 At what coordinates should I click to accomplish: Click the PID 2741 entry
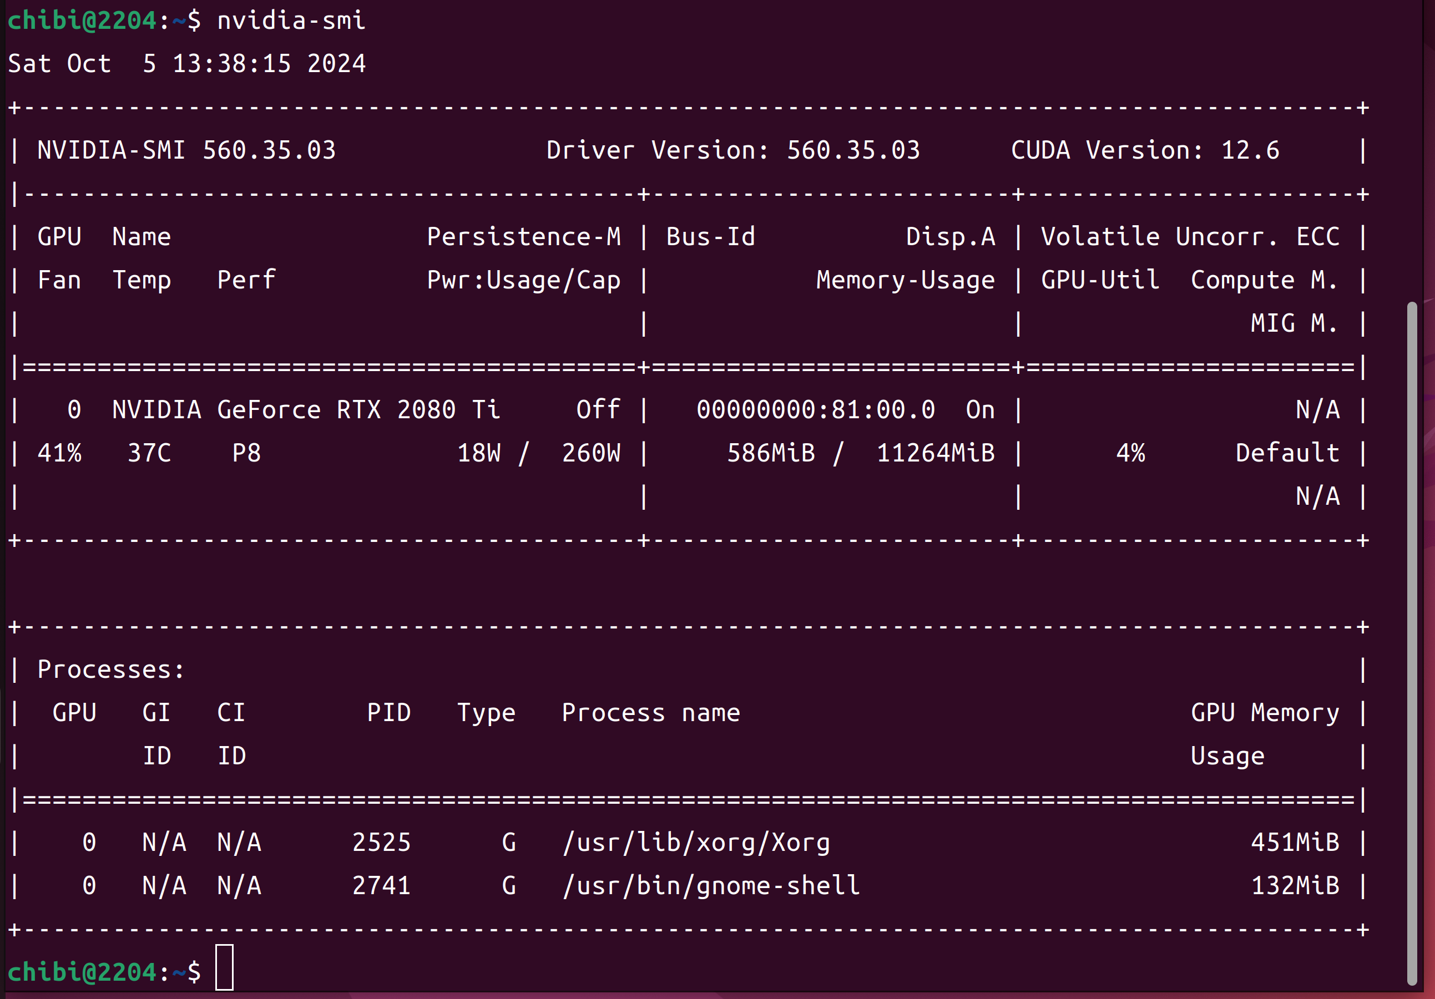pos(381,886)
